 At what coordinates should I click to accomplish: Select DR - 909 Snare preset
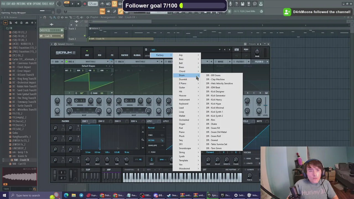tap(213, 75)
